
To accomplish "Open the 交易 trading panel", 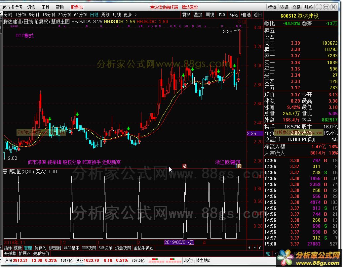I will coord(296,7).
